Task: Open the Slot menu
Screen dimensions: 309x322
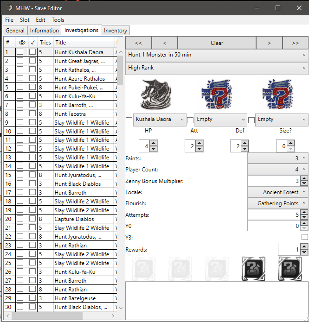Action: 25,20
